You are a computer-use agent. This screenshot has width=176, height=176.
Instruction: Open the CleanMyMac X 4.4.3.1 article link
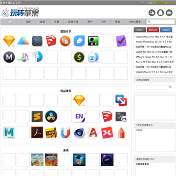tap(154, 72)
